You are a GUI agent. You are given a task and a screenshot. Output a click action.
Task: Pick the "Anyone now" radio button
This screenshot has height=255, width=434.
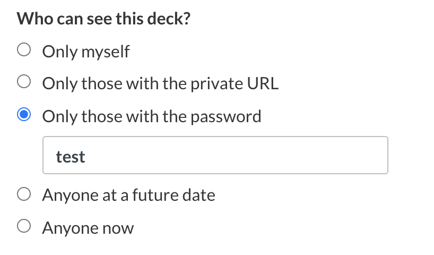click(x=23, y=227)
